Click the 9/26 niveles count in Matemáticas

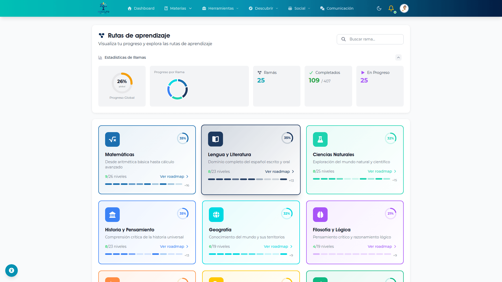pyautogui.click(x=116, y=177)
